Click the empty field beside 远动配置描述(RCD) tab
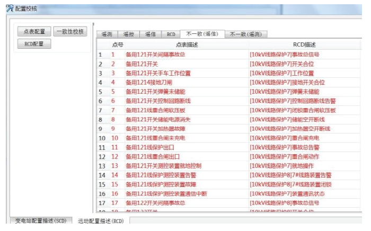The image size is (371, 231). point(245,220)
